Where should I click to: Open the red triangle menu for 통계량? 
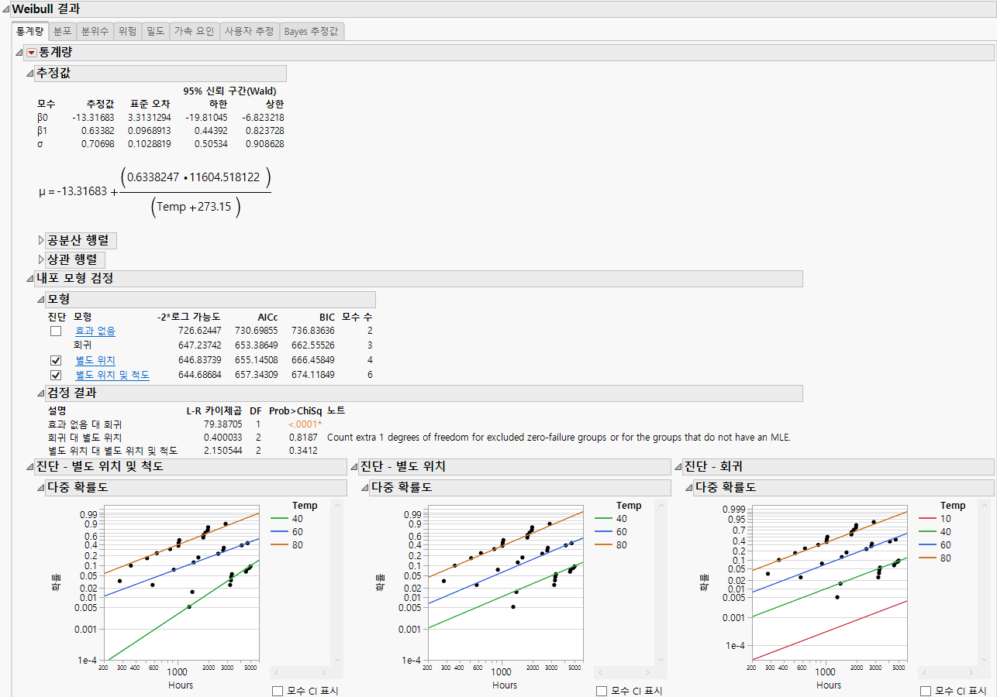click(x=29, y=52)
